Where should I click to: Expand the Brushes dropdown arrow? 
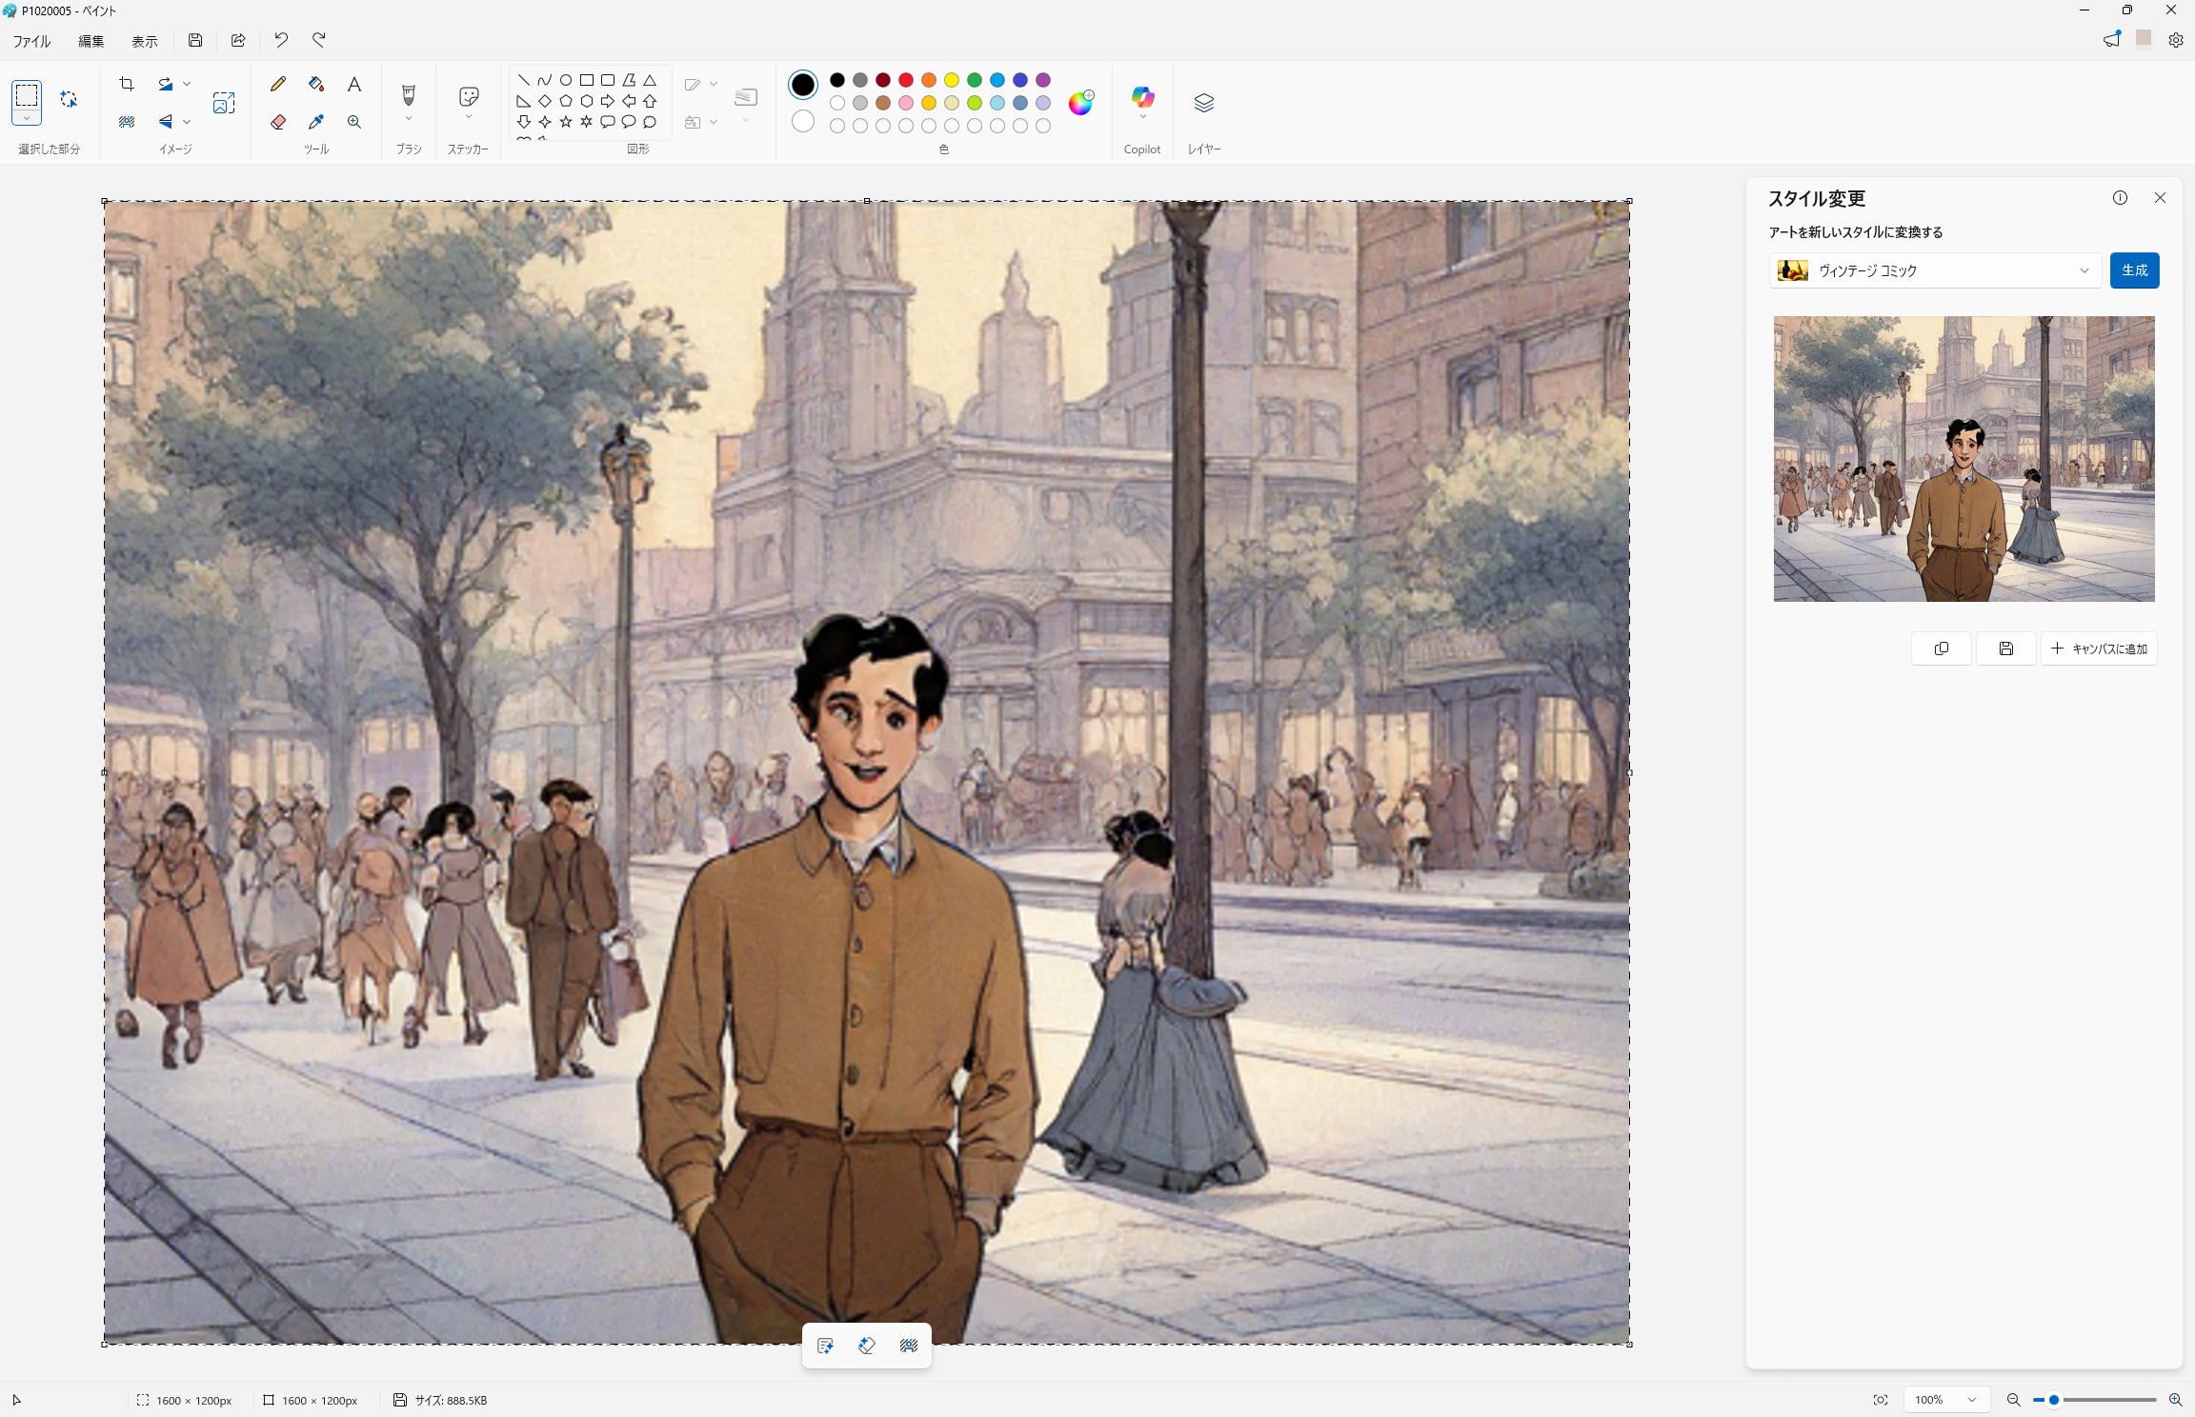409,120
